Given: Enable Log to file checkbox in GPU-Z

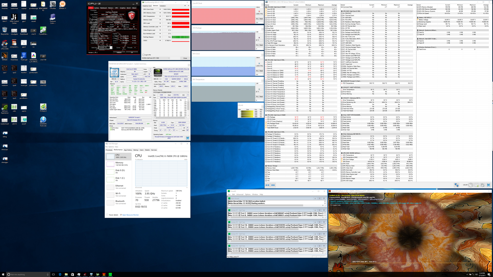Looking at the screenshot, I should tap(144, 55).
